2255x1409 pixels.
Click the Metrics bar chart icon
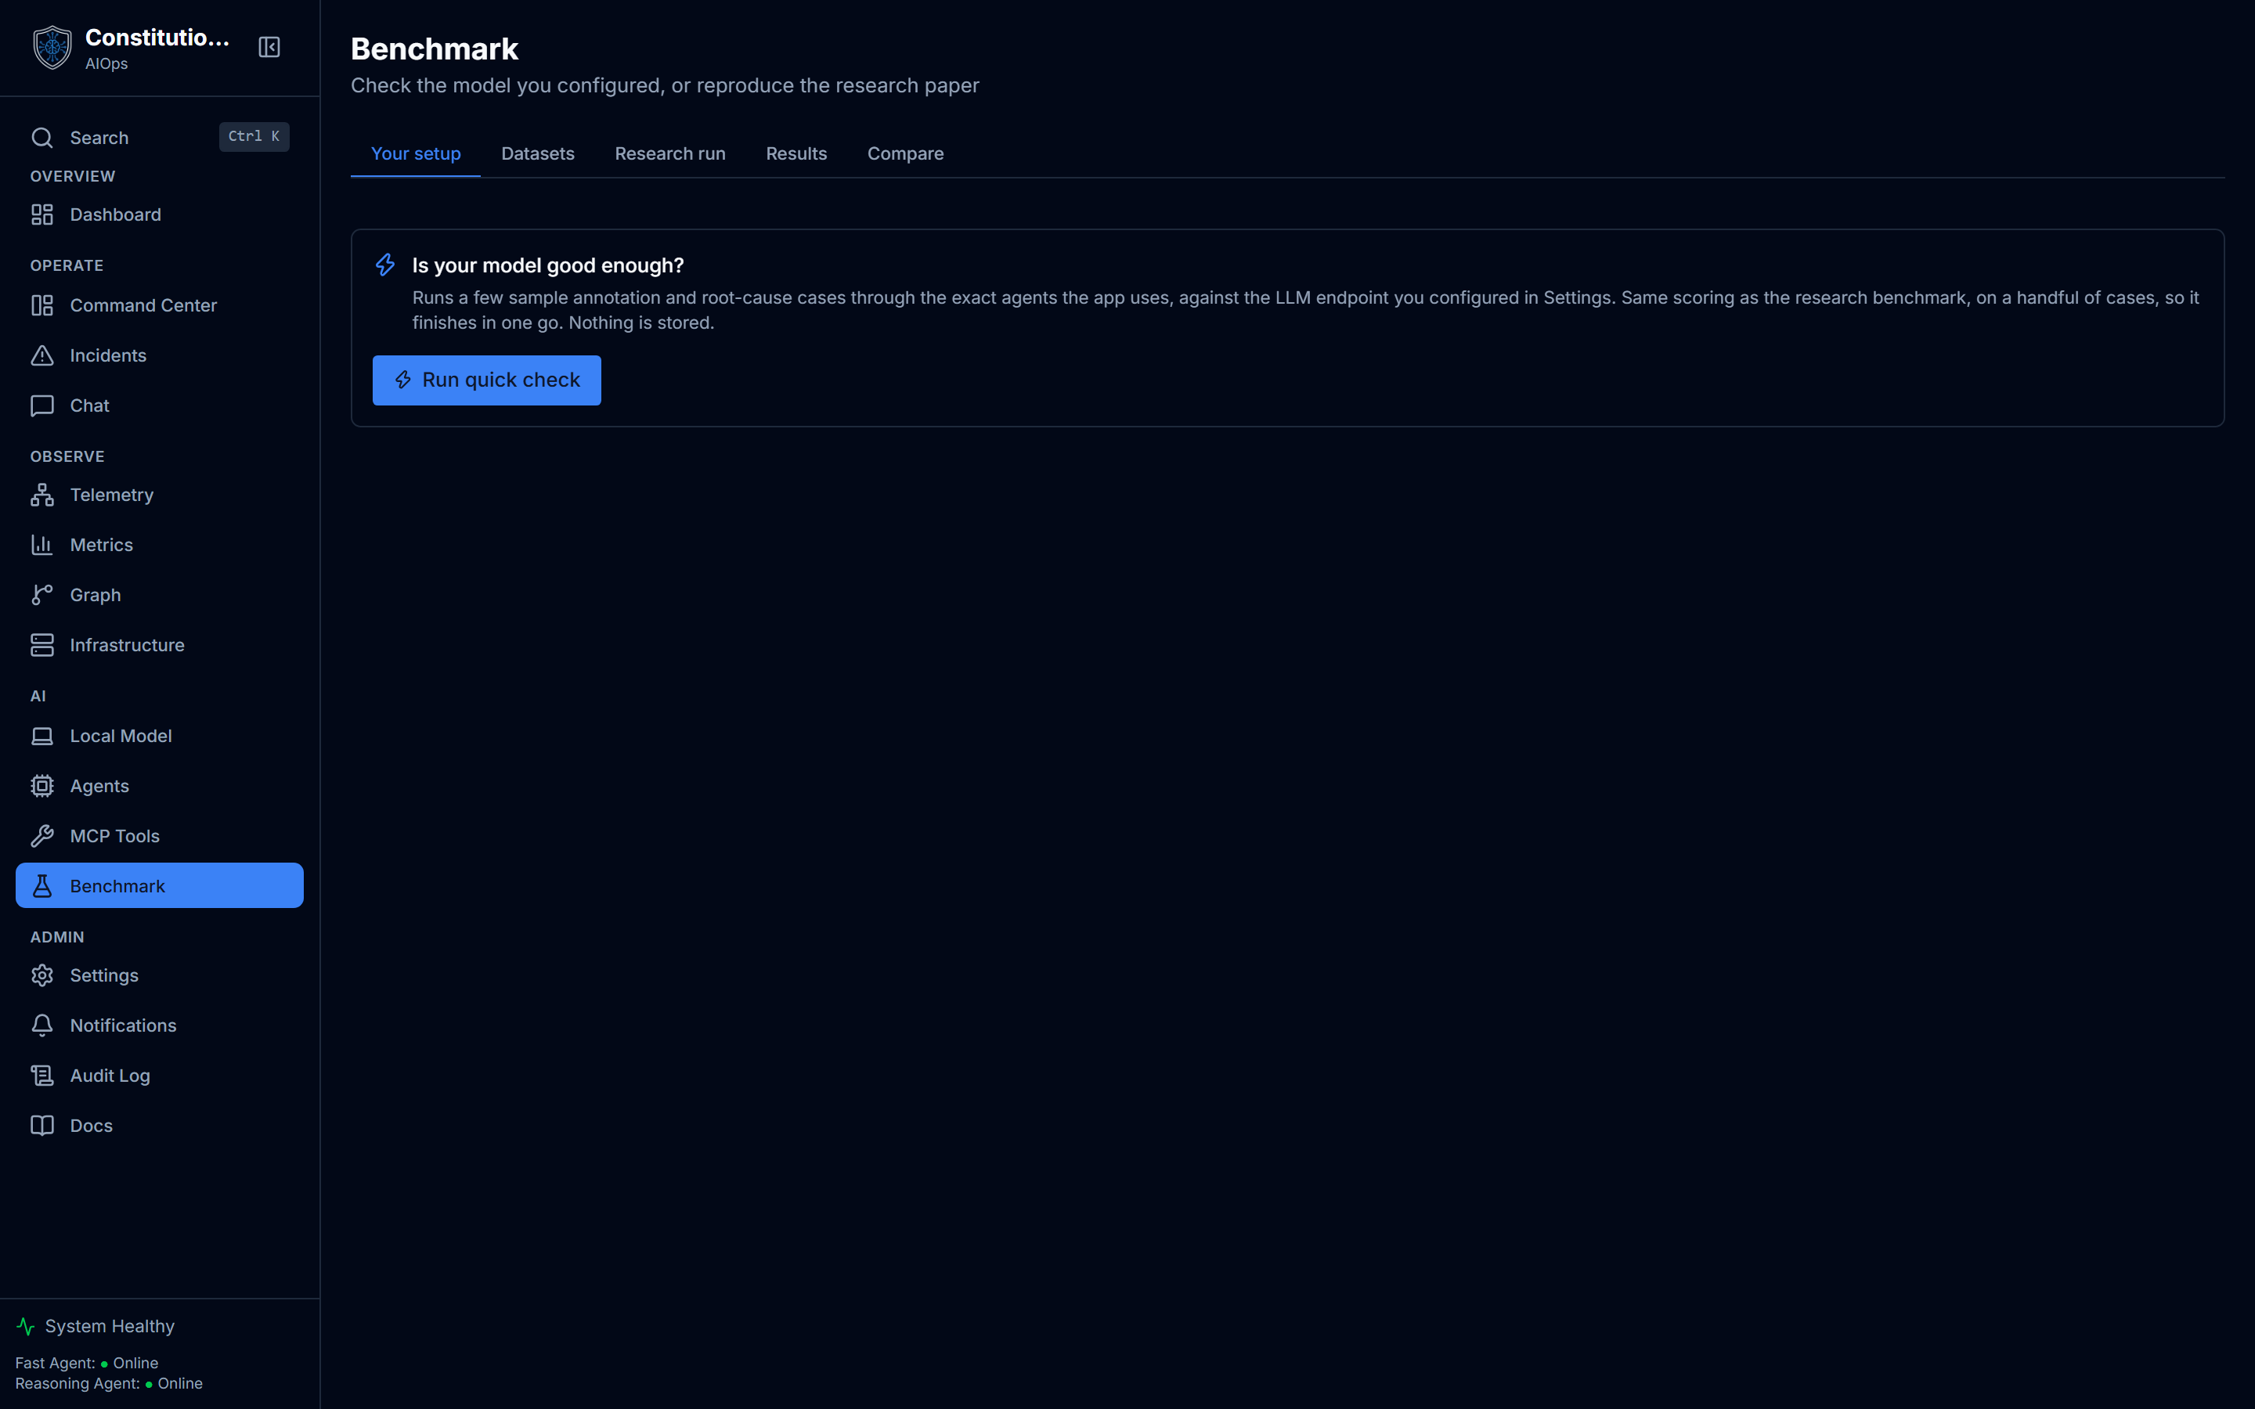[x=42, y=545]
